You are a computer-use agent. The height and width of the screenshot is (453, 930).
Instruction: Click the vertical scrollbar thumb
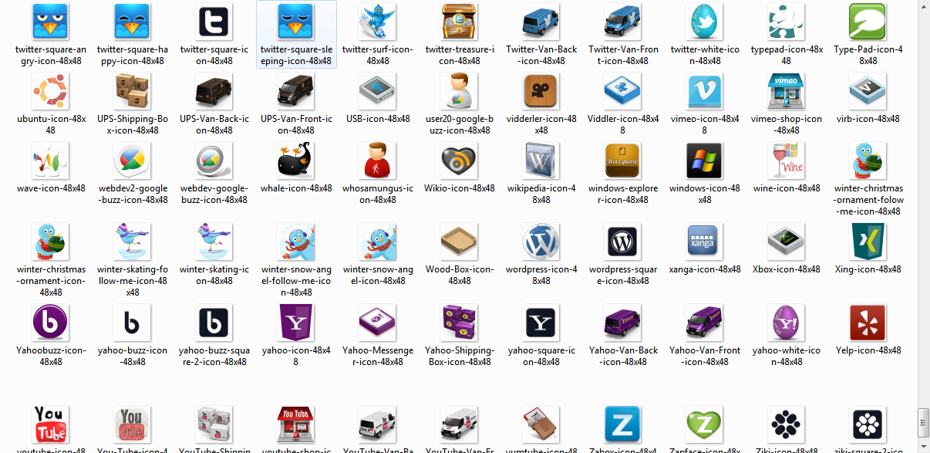pos(923,423)
